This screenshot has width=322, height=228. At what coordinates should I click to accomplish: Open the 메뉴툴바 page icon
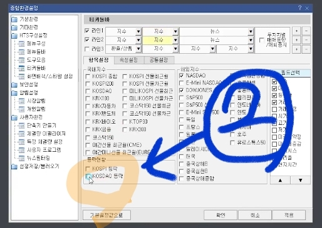pyautogui.click(x=22, y=52)
